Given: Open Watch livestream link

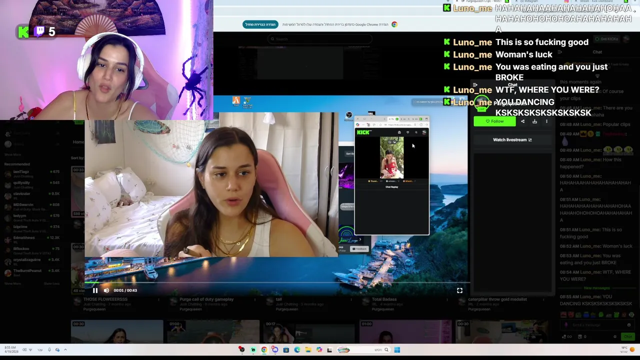Looking at the screenshot, I should [512, 140].
